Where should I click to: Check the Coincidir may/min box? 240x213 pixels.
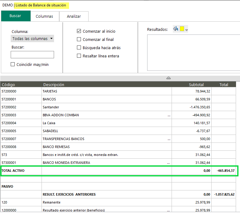coord(13,64)
